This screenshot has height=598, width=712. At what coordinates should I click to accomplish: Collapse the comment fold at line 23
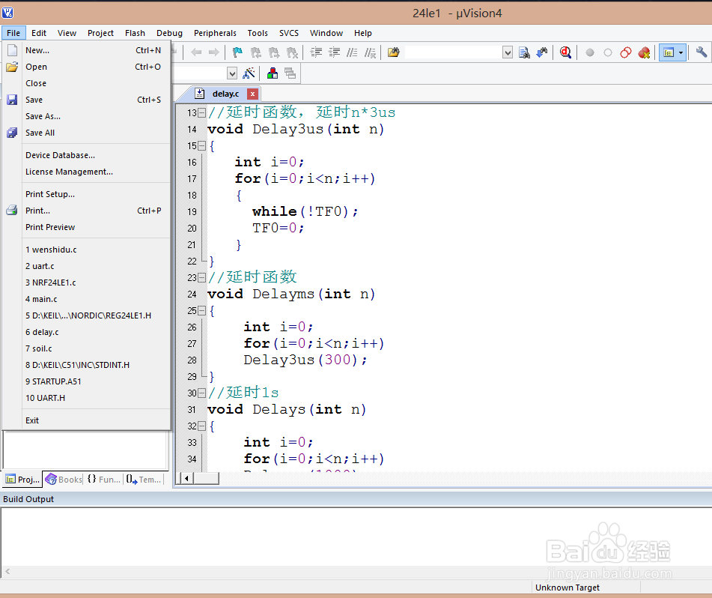(202, 277)
